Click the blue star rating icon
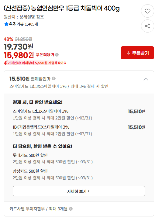 click(6, 24)
